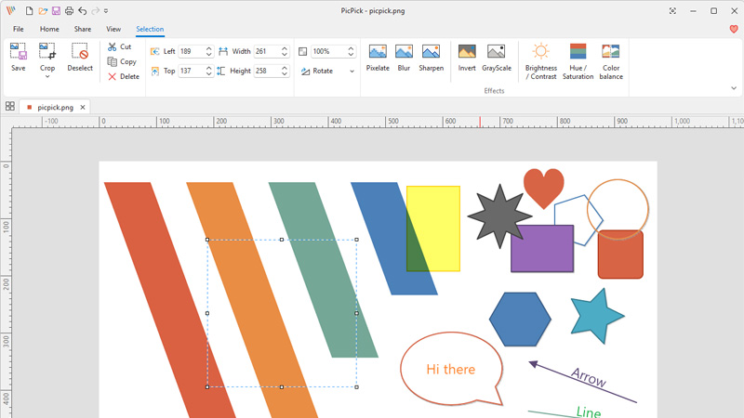Click the Top position icon
The image size is (744, 418).
[x=154, y=72]
